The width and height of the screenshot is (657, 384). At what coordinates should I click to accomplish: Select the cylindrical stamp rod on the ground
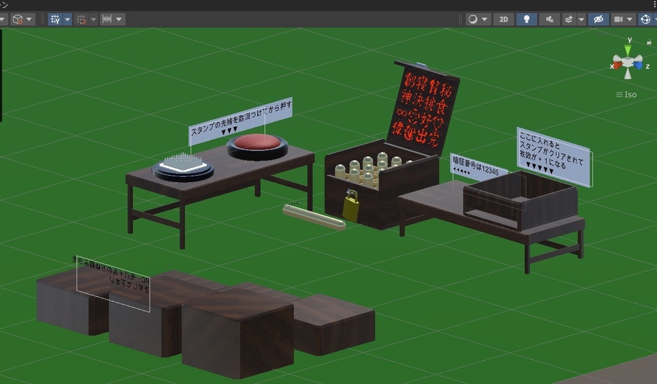coord(314,217)
